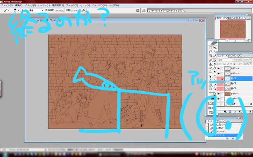Viewport: 253px width, 157px height.
Task: Toggle link box beside レイヤー 6
Action: (222, 68)
